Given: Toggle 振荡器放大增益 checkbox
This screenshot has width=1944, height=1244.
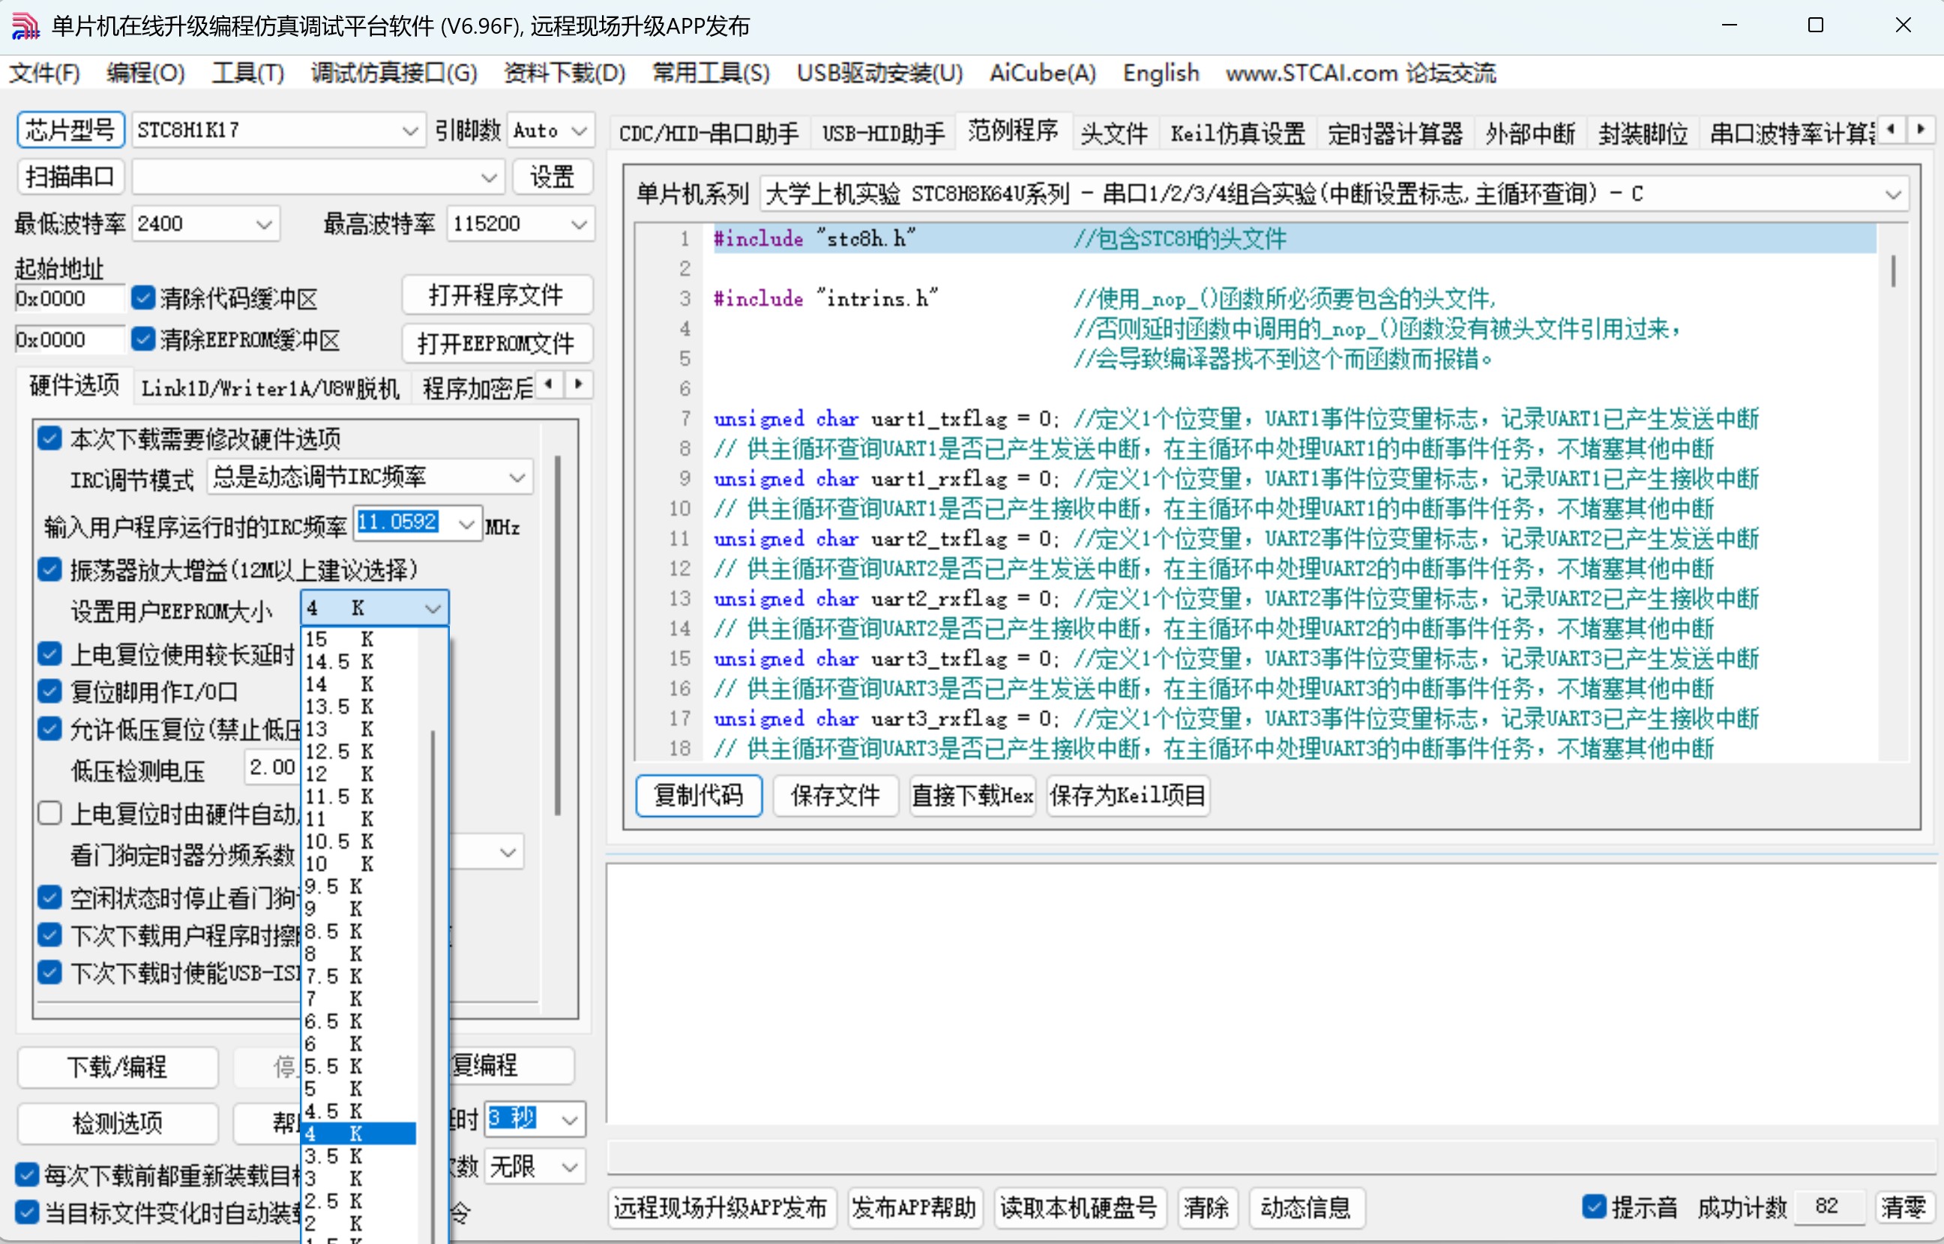Looking at the screenshot, I should (x=49, y=570).
